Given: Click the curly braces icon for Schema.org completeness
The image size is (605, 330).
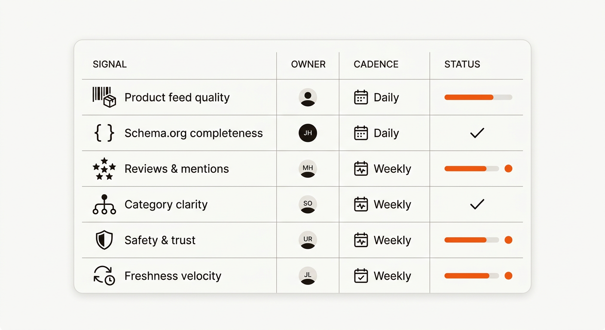Looking at the screenshot, I should point(104,133).
